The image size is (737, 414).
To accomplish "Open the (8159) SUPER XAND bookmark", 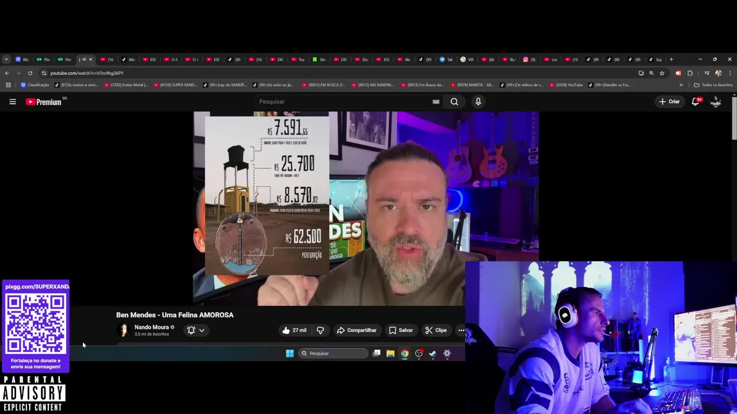I will [175, 85].
